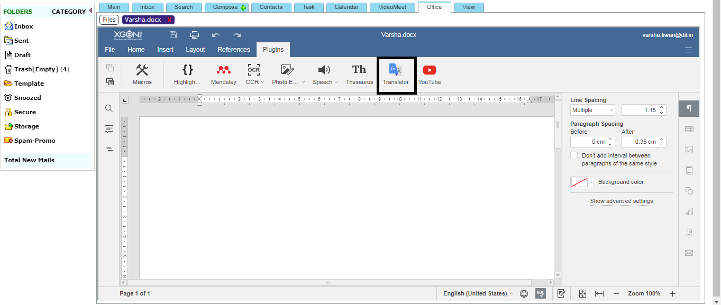The image size is (721, 305).
Task: Open the Macros plugin
Action: tap(142, 75)
